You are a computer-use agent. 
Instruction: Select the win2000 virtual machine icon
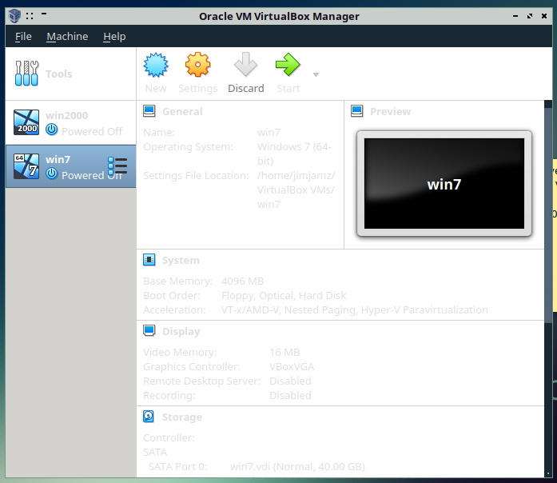26,122
